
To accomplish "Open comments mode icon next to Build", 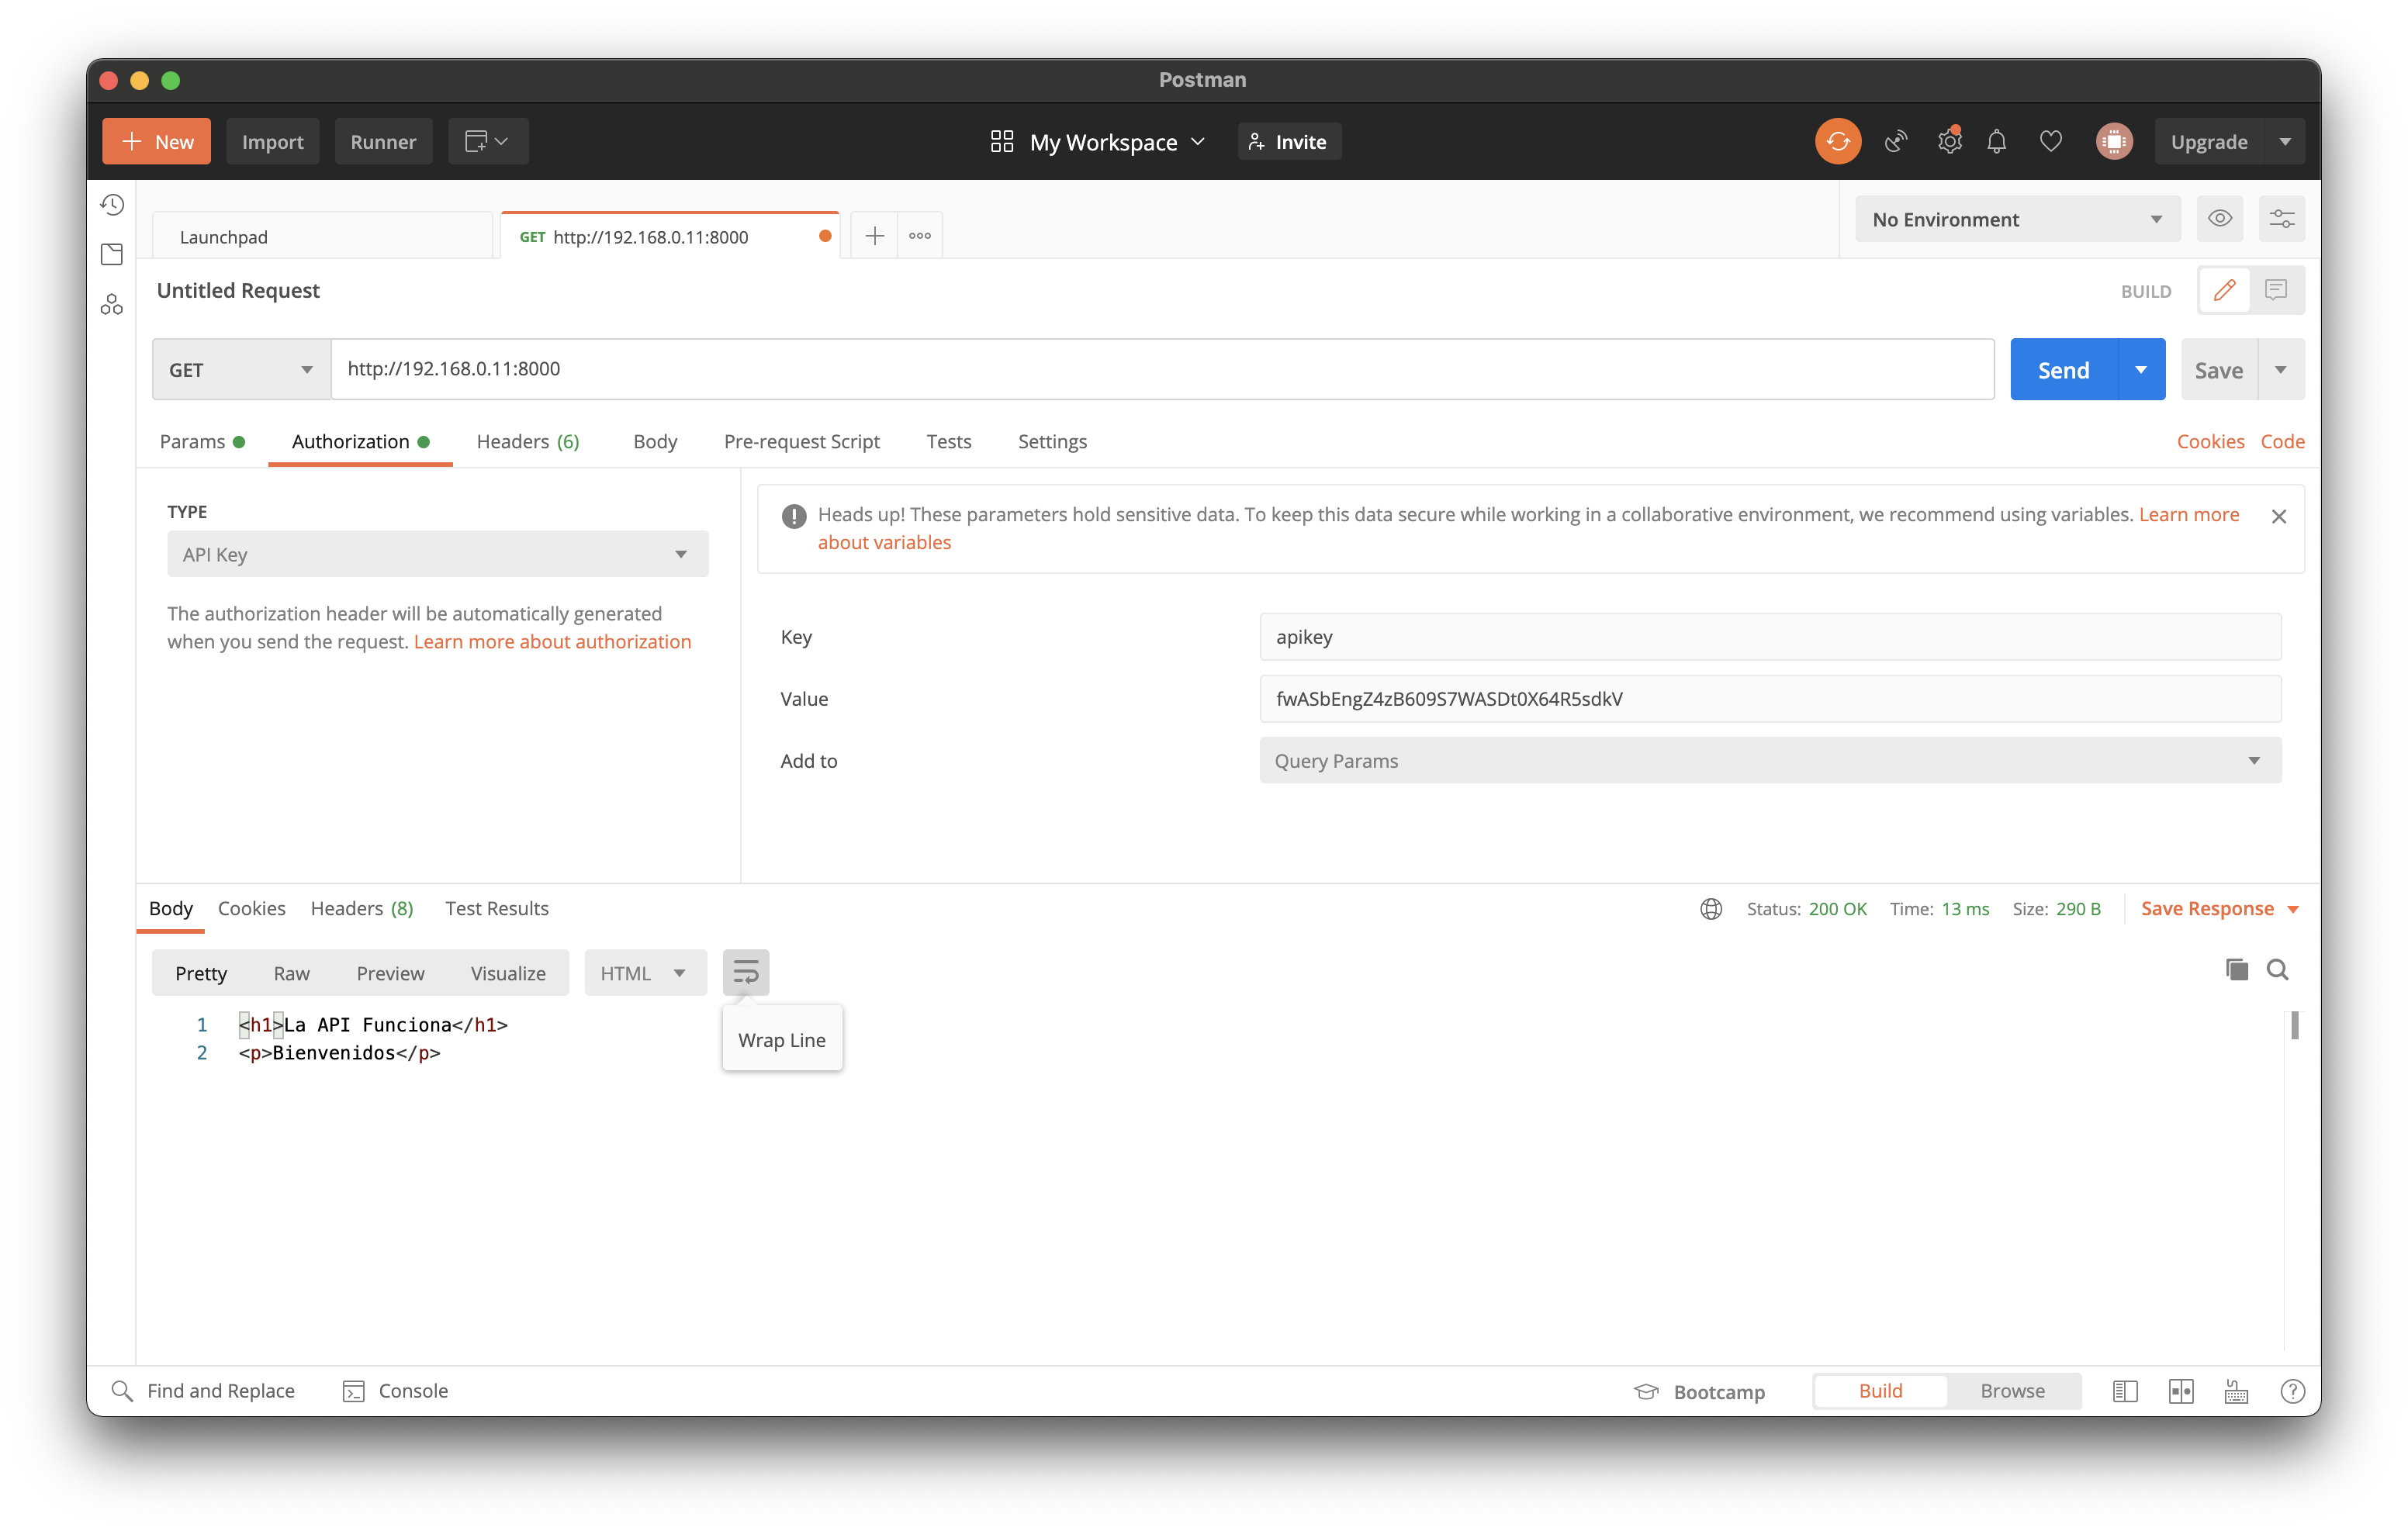I will [2275, 290].
